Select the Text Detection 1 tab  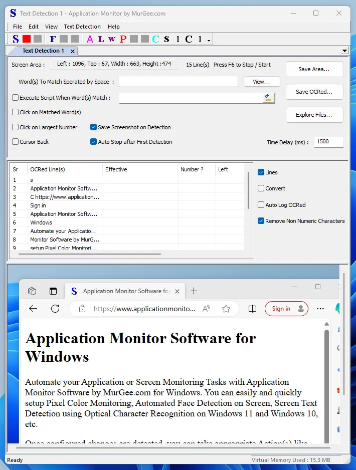(43, 51)
